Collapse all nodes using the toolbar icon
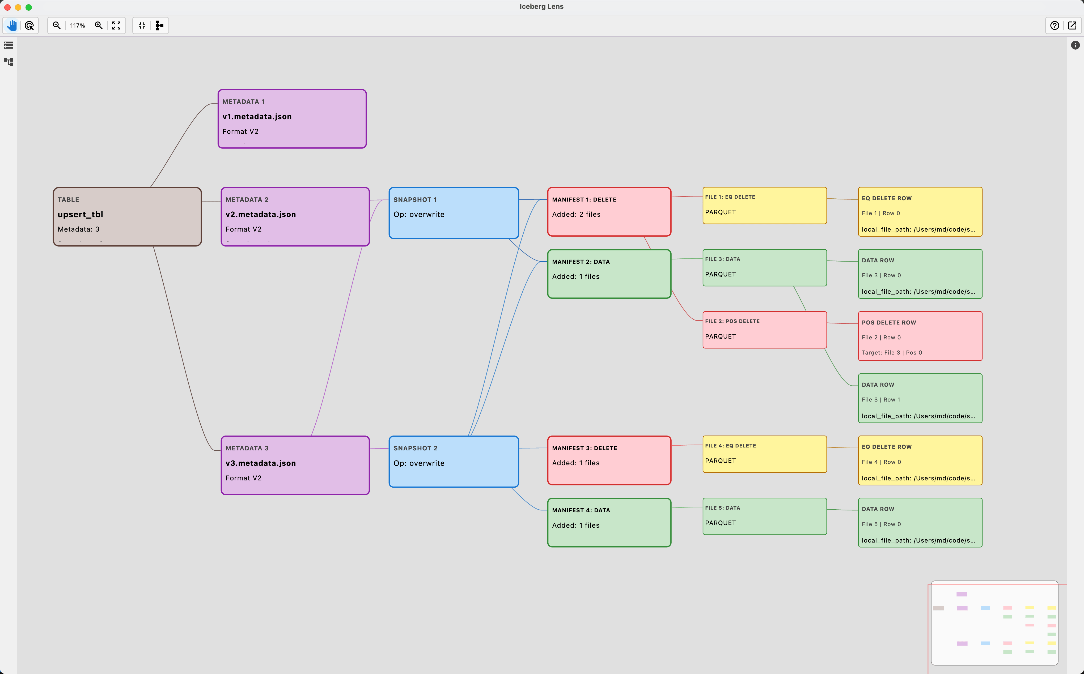 tap(142, 25)
